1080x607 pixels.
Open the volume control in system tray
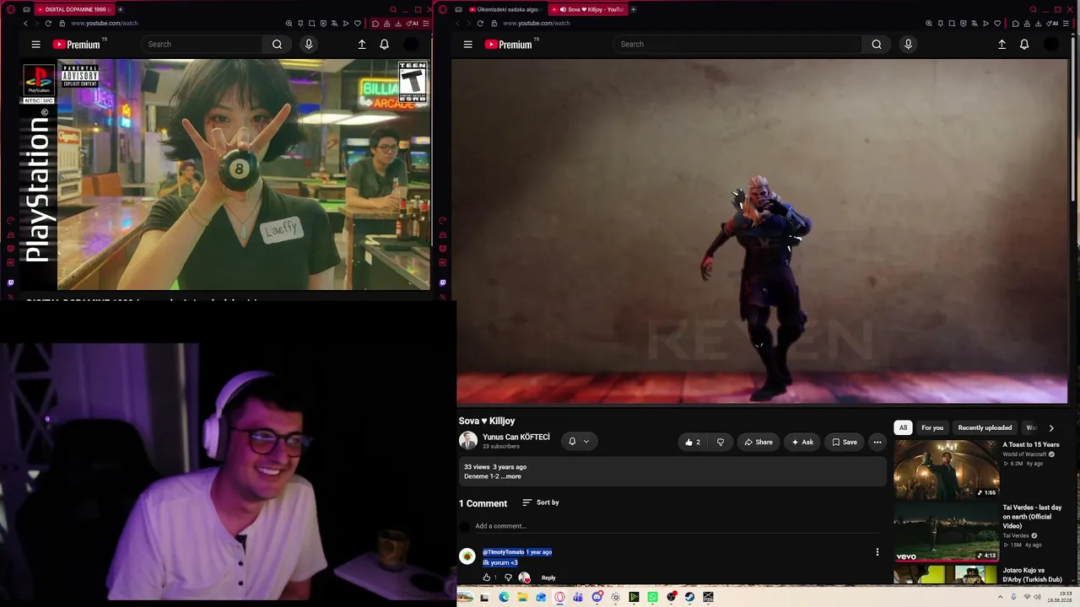pos(1038,597)
